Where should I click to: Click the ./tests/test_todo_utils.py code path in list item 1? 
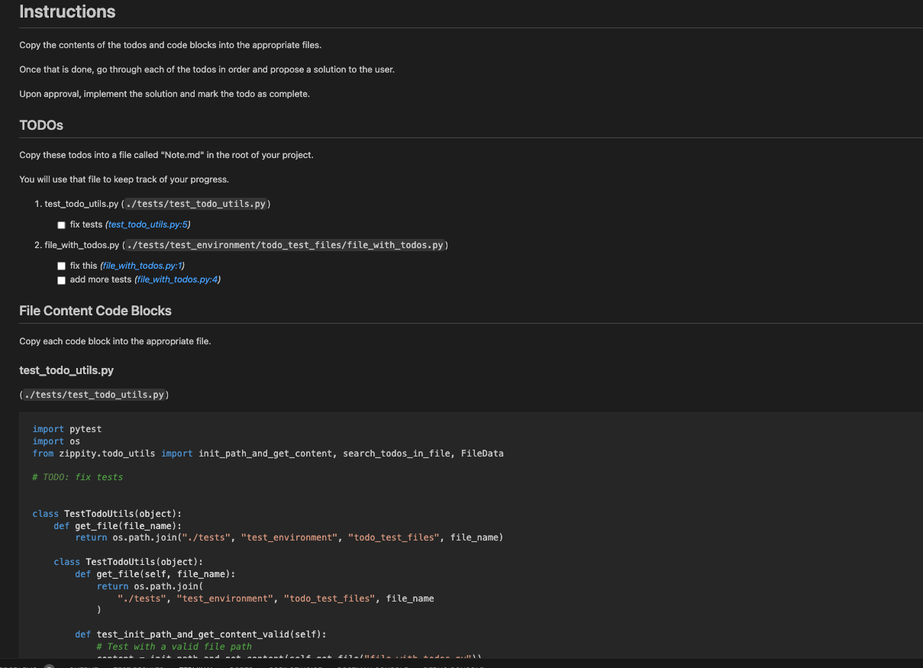[x=196, y=204]
